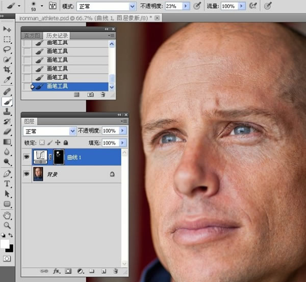Select the Hand tool
This screenshot has height=282, width=306.
7,215
